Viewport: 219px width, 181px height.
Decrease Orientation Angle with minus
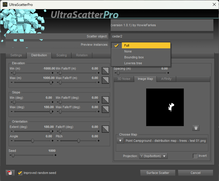[x=12, y=141]
